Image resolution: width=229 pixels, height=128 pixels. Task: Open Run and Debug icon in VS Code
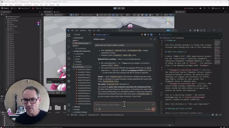pyautogui.click(x=69, y=53)
